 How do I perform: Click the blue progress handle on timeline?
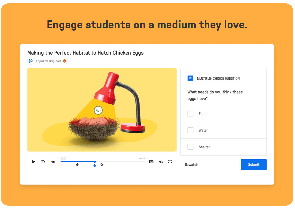click(95, 161)
